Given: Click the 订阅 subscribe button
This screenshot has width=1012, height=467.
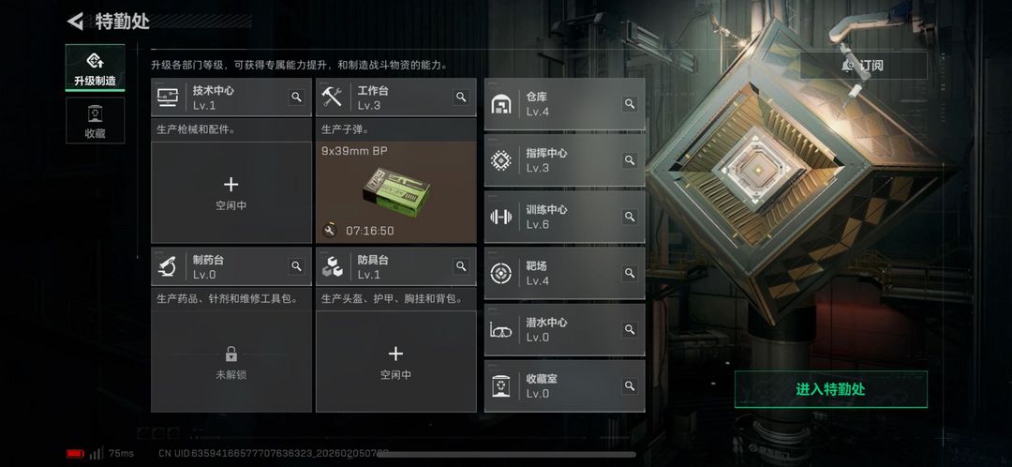Looking at the screenshot, I should 864,66.
